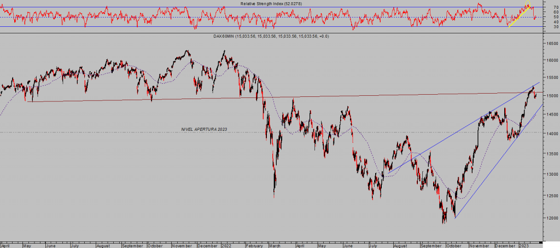Click the 2023 year label on time axis
560x248 pixels.
523,246
